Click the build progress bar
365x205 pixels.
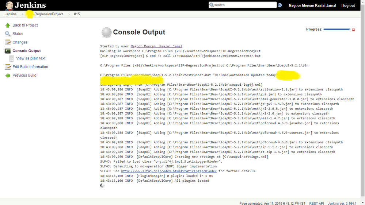[x=337, y=30]
